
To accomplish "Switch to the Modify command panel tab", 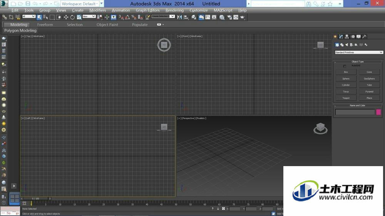I will [x=341, y=36].
